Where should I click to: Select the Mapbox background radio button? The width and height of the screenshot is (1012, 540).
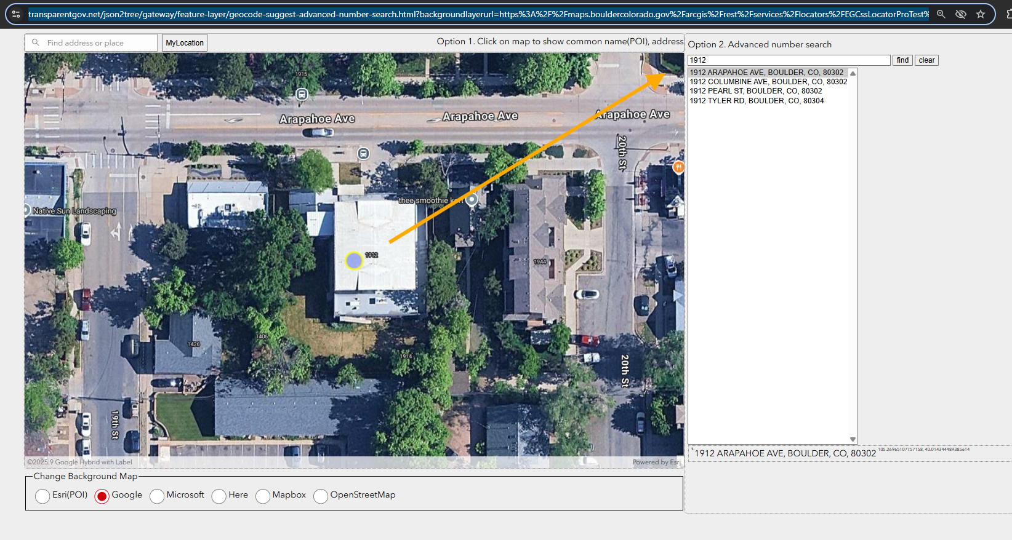pos(263,496)
